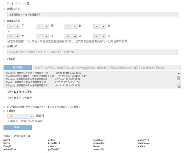186x153 pixels.
Task: Toggle the 多重開獎 checkbox
Action: point(4,110)
